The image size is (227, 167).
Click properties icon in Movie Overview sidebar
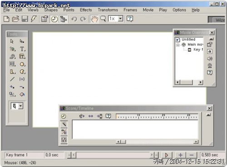210,45
